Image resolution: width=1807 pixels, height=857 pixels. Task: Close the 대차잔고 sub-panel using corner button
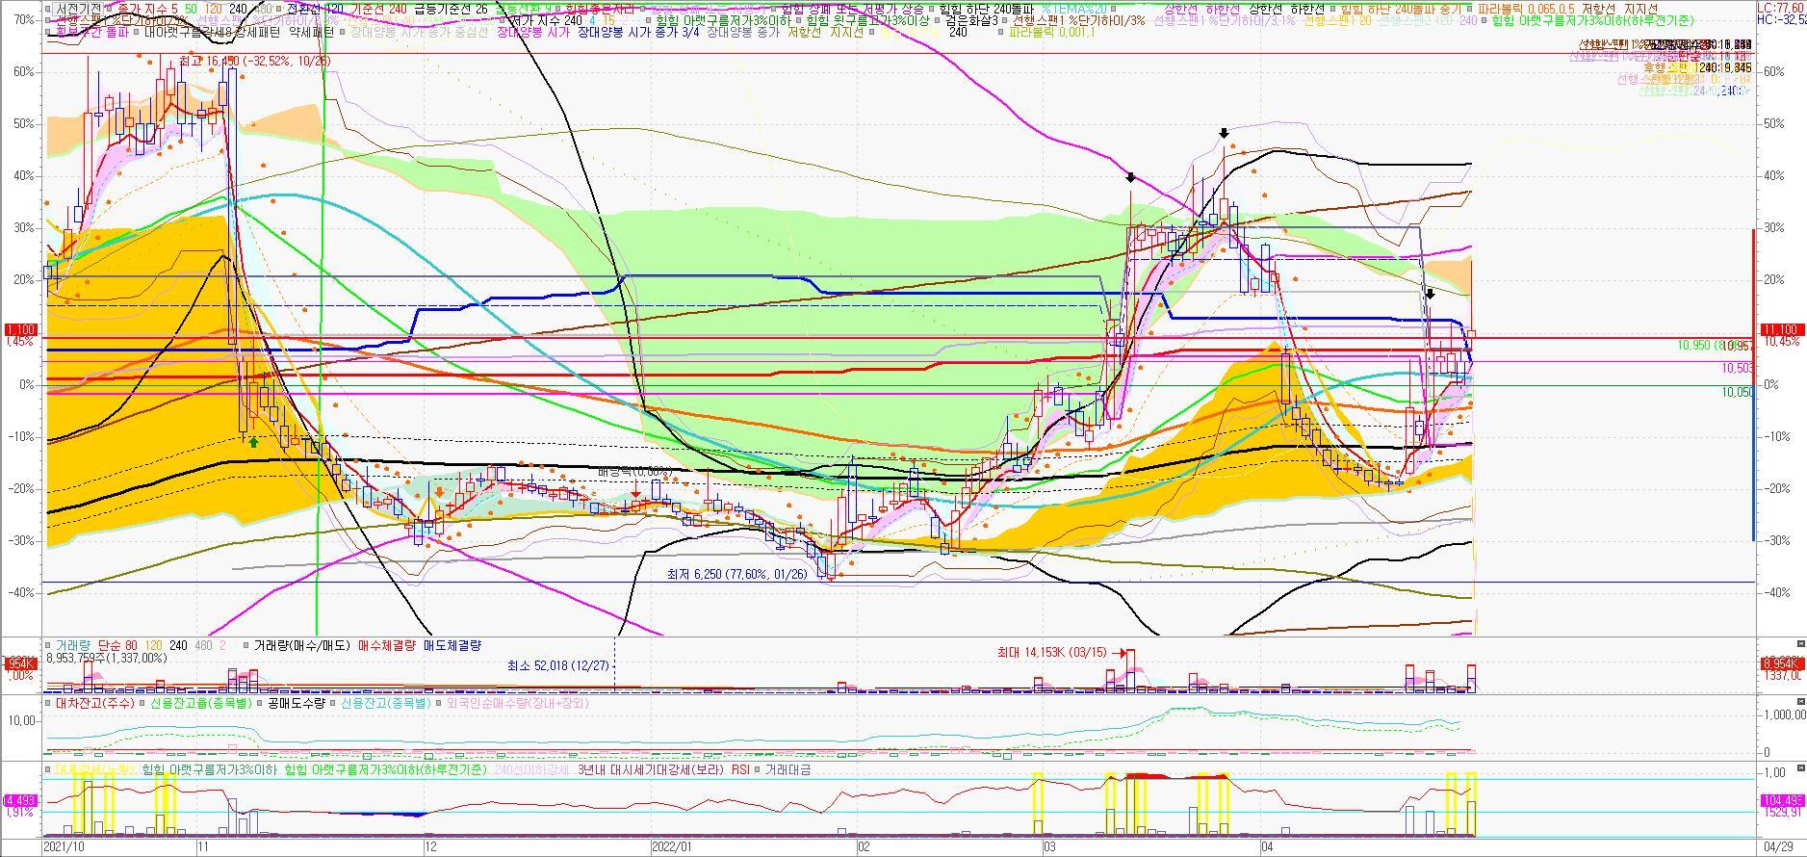pos(1800,703)
